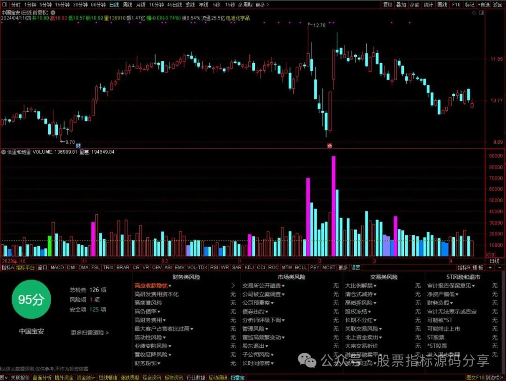
Task: Click the 多股 toolbar button
Action: pyautogui.click(x=415, y=5)
